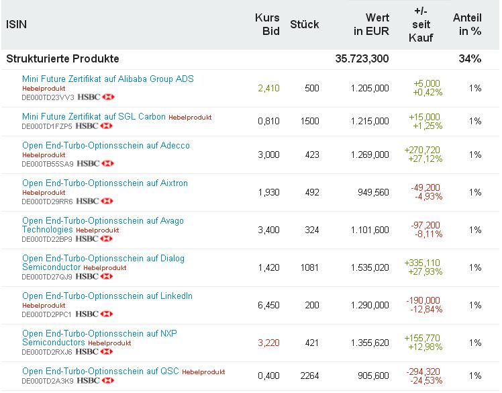Click HSBC logo in Aixtron row
502x393 pixels.
coord(95,201)
